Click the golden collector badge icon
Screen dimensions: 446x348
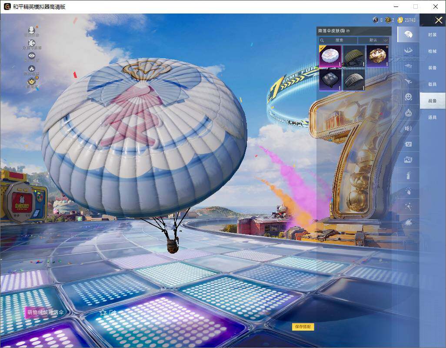point(32,81)
